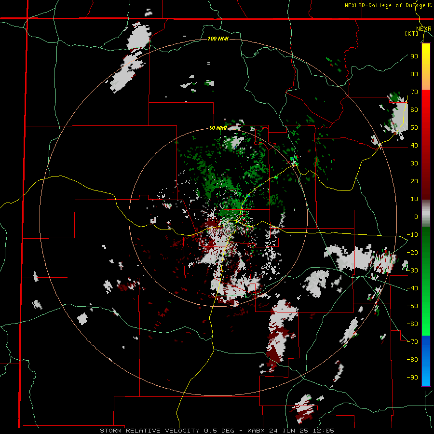The width and height of the screenshot is (434, 434).
Task: Click the 10 value on velocity scale
Action: pos(414,199)
